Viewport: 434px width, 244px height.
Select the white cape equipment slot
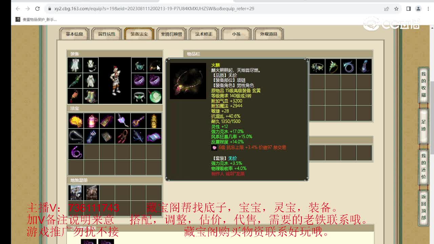75,65
